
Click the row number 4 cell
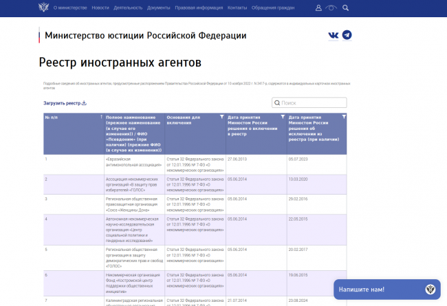[x=74, y=230]
